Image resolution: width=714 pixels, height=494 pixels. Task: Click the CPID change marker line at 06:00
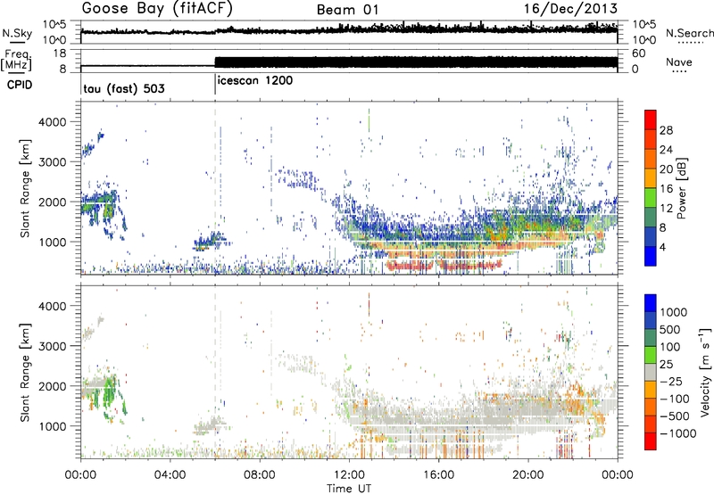click(215, 83)
